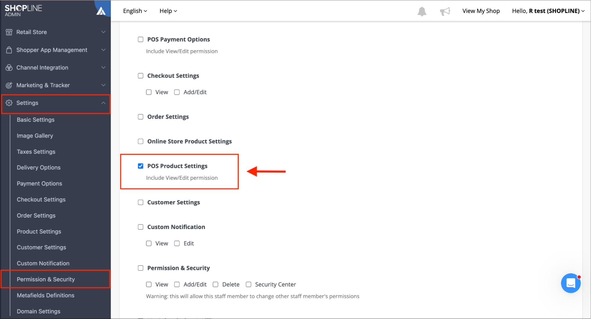The image size is (591, 319).
Task: Open notifications bell icon
Action: tap(422, 11)
